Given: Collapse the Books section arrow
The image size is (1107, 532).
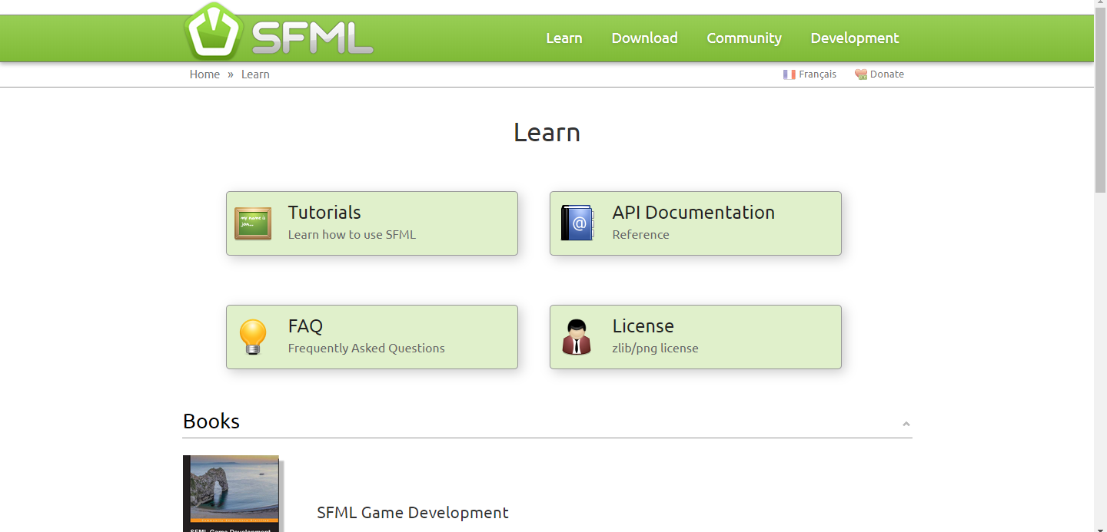Looking at the screenshot, I should click(x=906, y=424).
